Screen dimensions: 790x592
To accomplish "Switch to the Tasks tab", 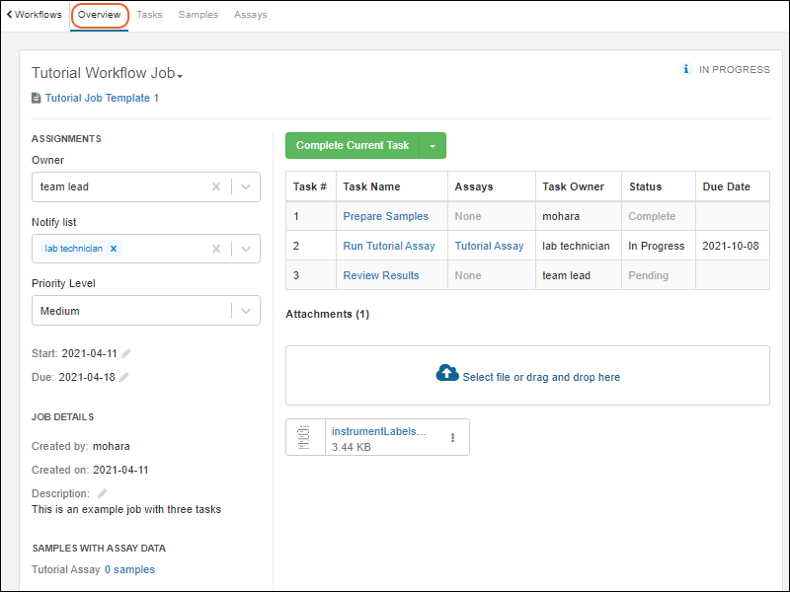I will click(149, 15).
